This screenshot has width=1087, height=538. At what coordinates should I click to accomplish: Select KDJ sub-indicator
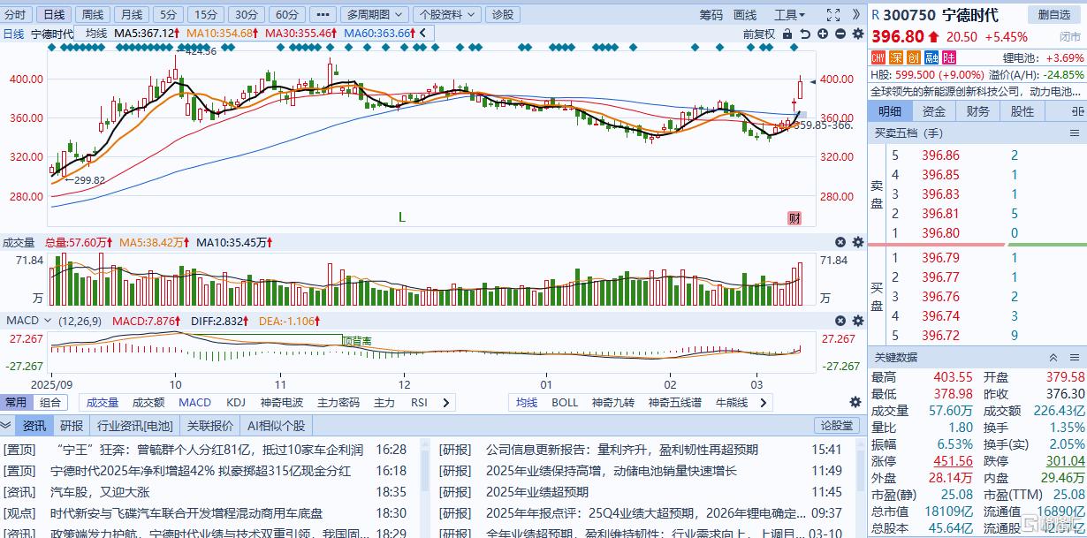click(x=236, y=402)
